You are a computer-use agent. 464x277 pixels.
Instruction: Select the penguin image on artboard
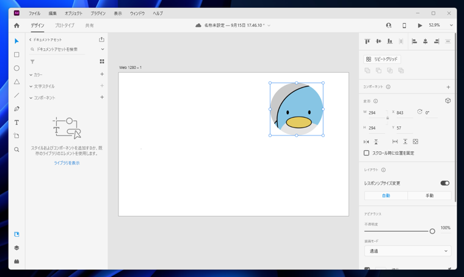tap(297, 109)
